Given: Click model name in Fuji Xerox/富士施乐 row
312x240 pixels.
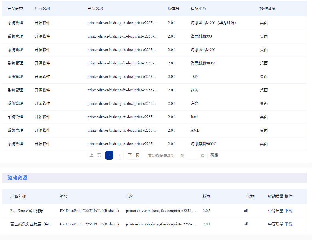Looking at the screenshot, I should click(x=89, y=211).
